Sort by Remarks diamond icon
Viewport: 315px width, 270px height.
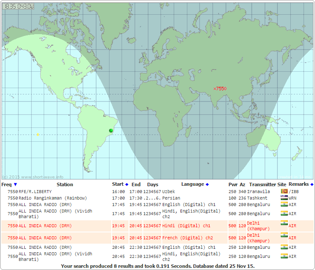(312, 184)
